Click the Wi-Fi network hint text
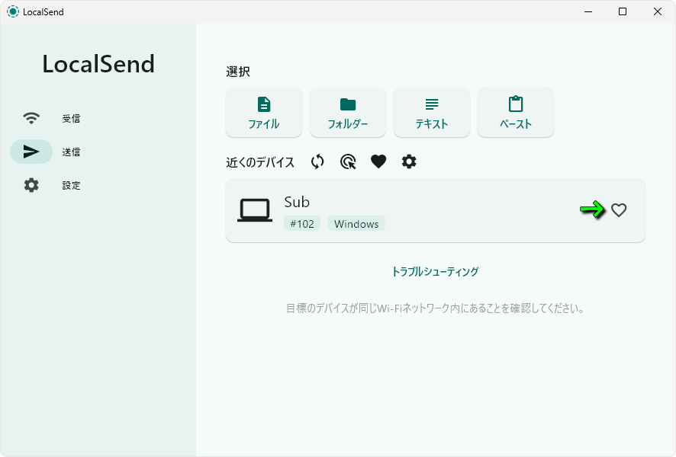Screen dimensions: 676x457 [x=435, y=308]
